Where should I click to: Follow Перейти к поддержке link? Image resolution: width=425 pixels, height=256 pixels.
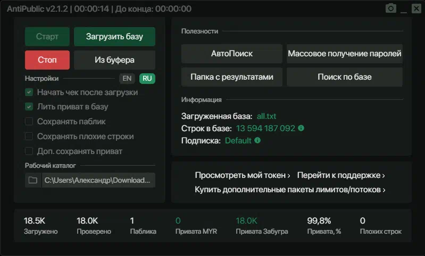coord(341,175)
